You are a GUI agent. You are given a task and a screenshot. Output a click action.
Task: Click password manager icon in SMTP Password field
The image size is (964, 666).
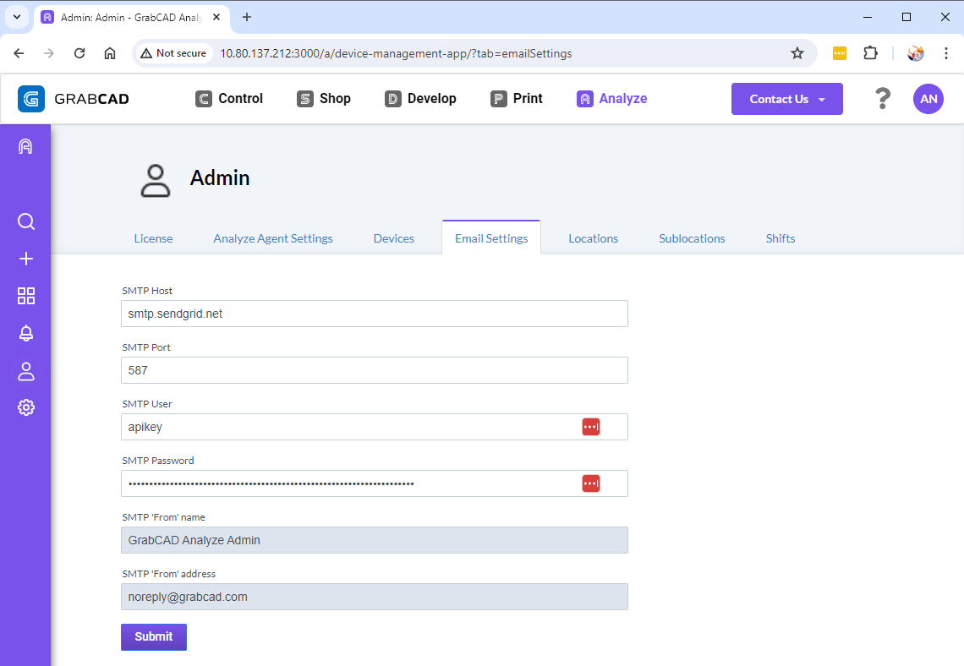[591, 483]
